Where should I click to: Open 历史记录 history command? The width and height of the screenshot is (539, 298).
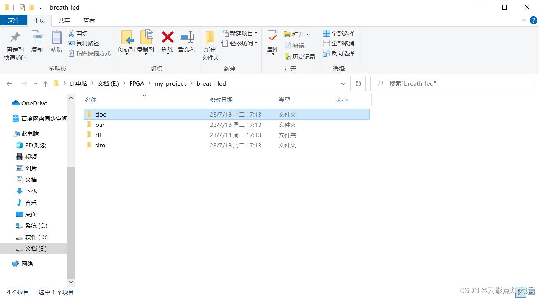(300, 57)
